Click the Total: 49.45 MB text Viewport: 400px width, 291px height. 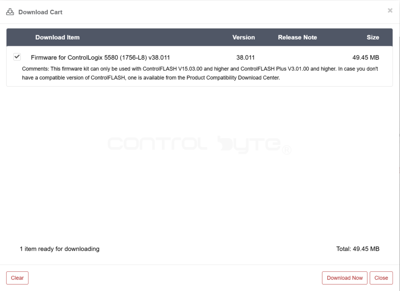click(x=358, y=249)
